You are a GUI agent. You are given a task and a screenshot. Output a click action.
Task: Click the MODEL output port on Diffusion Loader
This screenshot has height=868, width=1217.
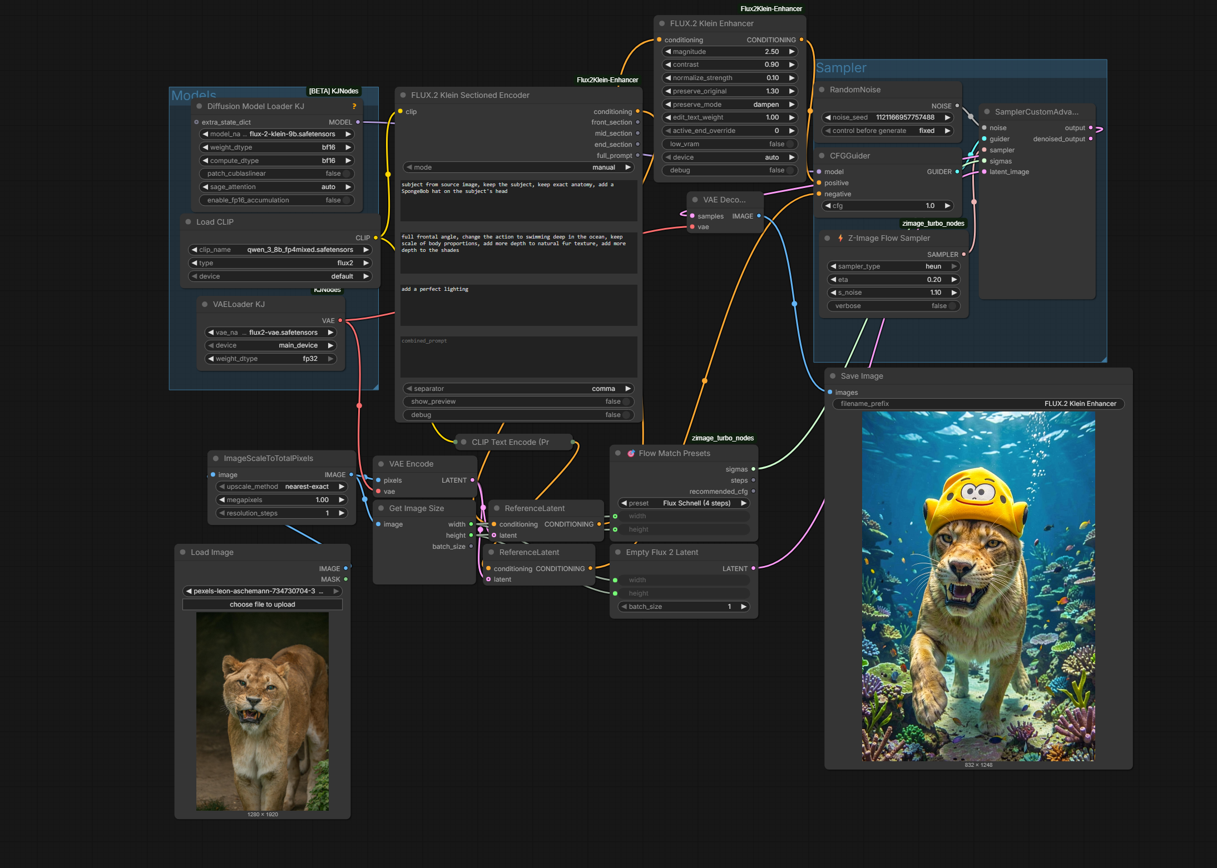pos(358,122)
